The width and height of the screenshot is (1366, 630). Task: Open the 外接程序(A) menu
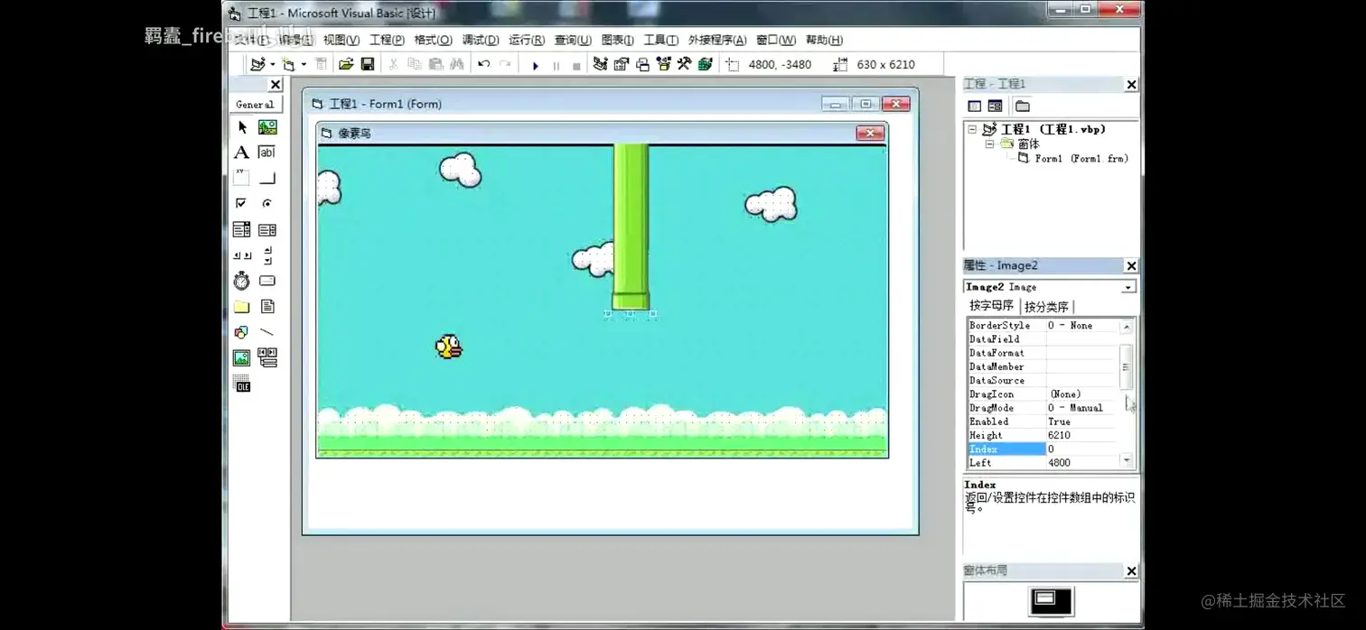coord(716,40)
